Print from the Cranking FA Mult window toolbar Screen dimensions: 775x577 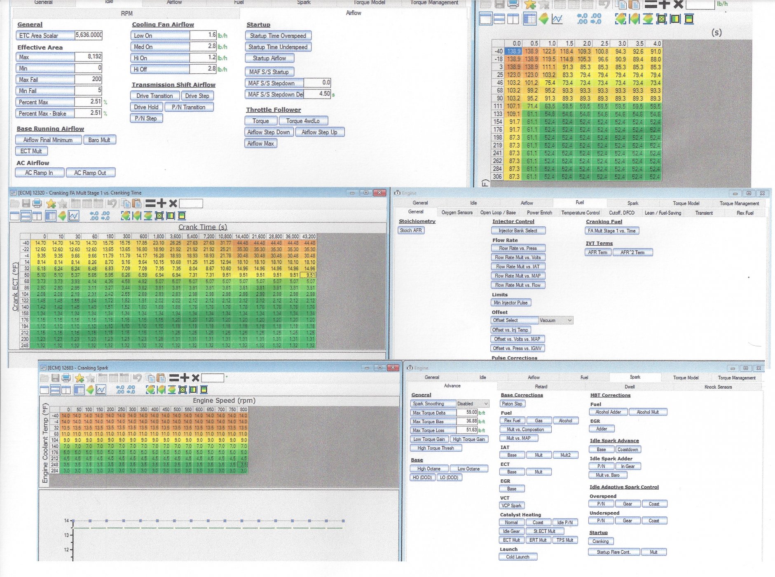coord(37,203)
